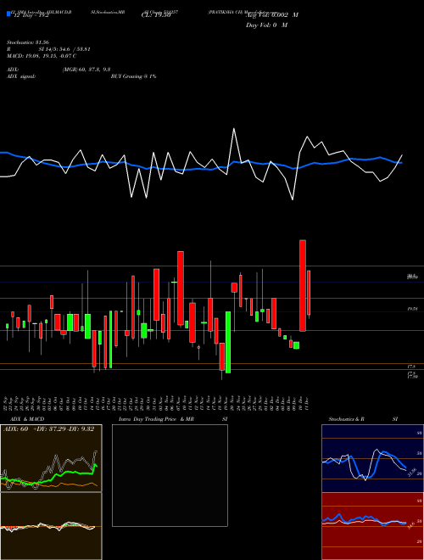Click the 'CL: 19.50' closing price label
This screenshot has width=424, height=560.
[x=156, y=15]
